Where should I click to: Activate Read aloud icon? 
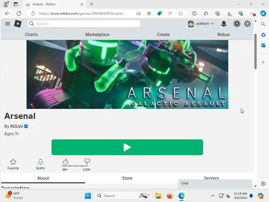coord(170,13)
